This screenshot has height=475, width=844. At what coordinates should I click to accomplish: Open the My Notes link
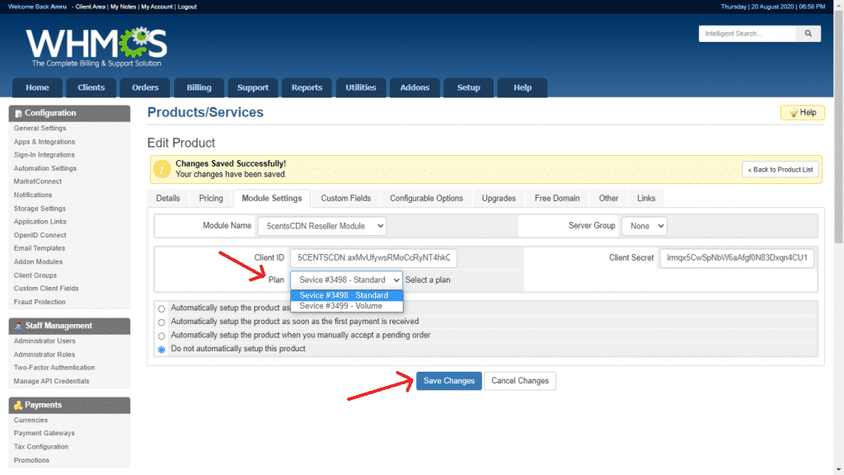point(124,7)
